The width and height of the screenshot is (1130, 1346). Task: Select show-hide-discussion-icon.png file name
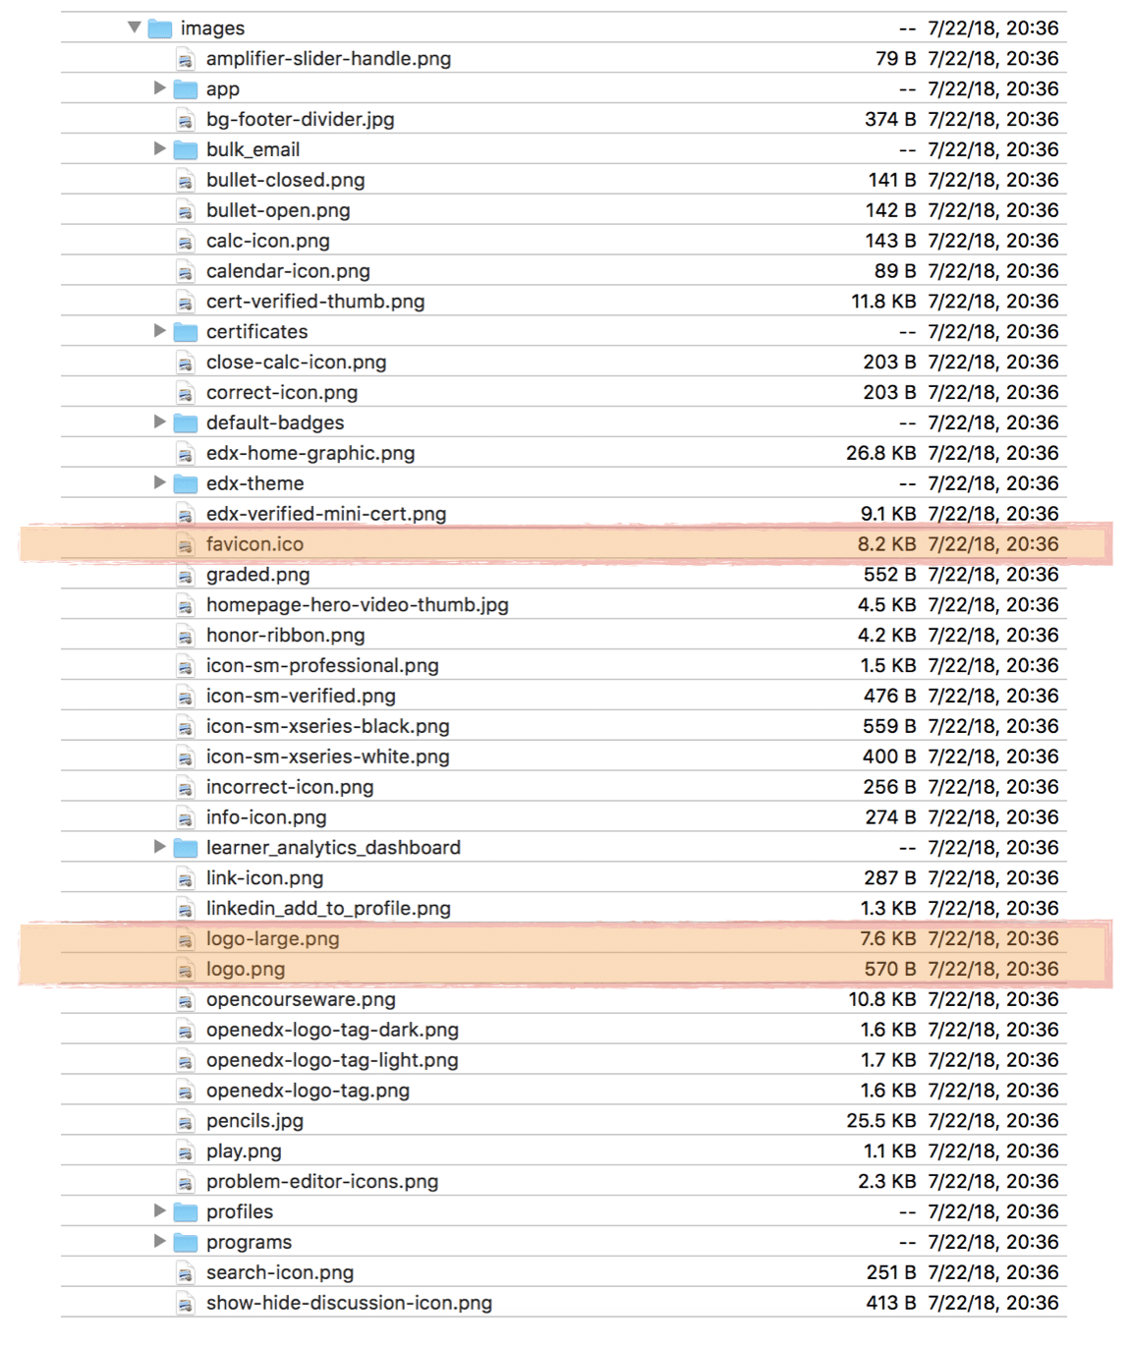[x=349, y=1303]
